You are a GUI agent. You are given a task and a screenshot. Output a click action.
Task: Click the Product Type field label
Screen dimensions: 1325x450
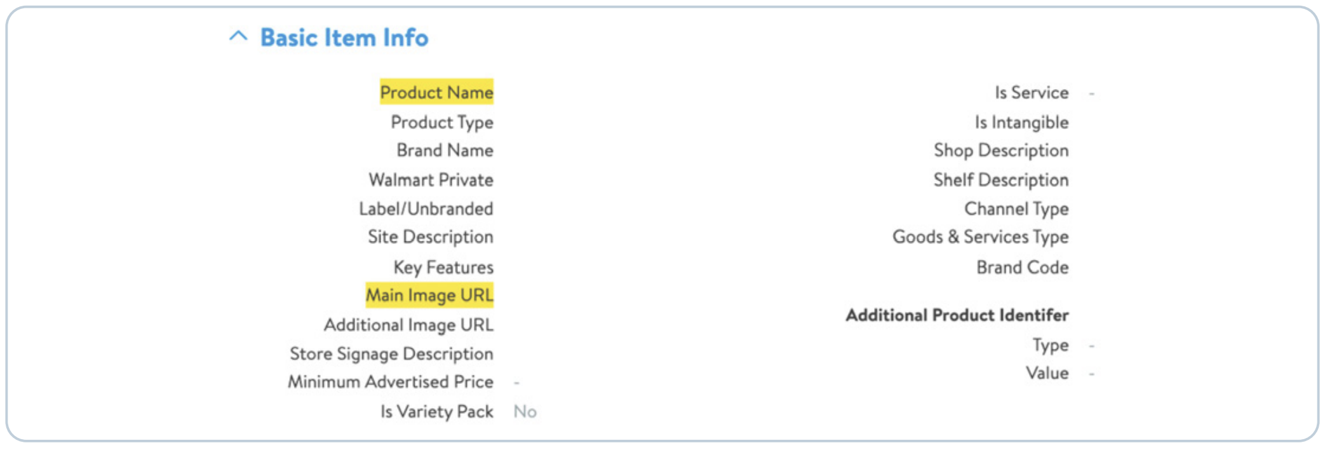click(441, 122)
